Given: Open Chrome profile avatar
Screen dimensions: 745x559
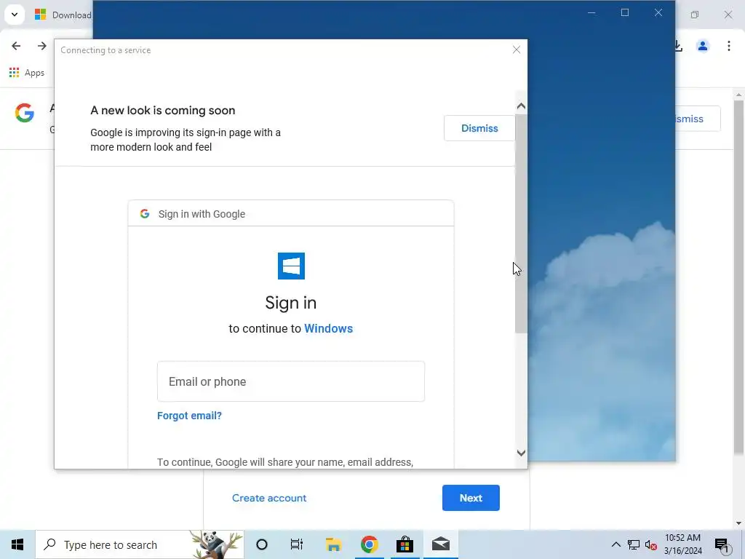Looking at the screenshot, I should pos(703,46).
